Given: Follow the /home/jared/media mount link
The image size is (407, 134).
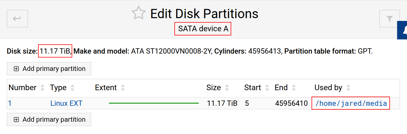Looking at the screenshot, I should point(351,104).
